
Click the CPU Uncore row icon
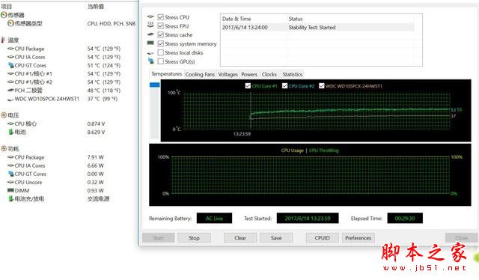[10, 182]
